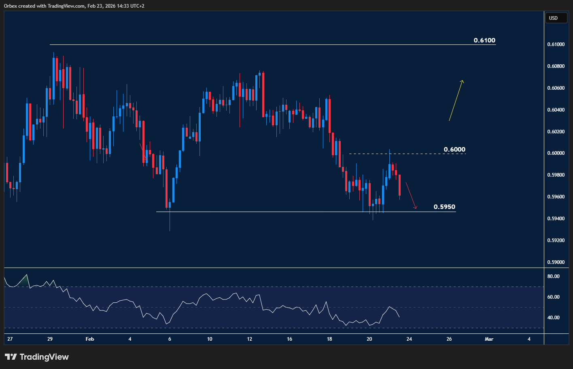
Task: Click the TradingView wordmark text
Action: click(x=44, y=357)
